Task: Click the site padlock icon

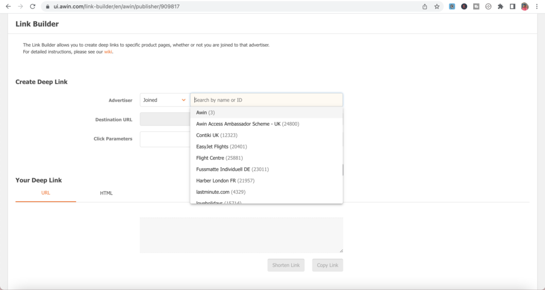Action: point(47,6)
